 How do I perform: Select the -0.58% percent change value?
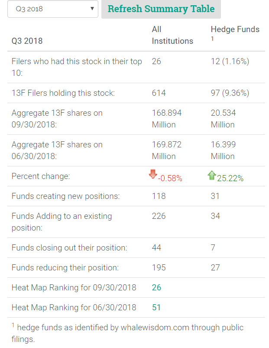[170, 178]
